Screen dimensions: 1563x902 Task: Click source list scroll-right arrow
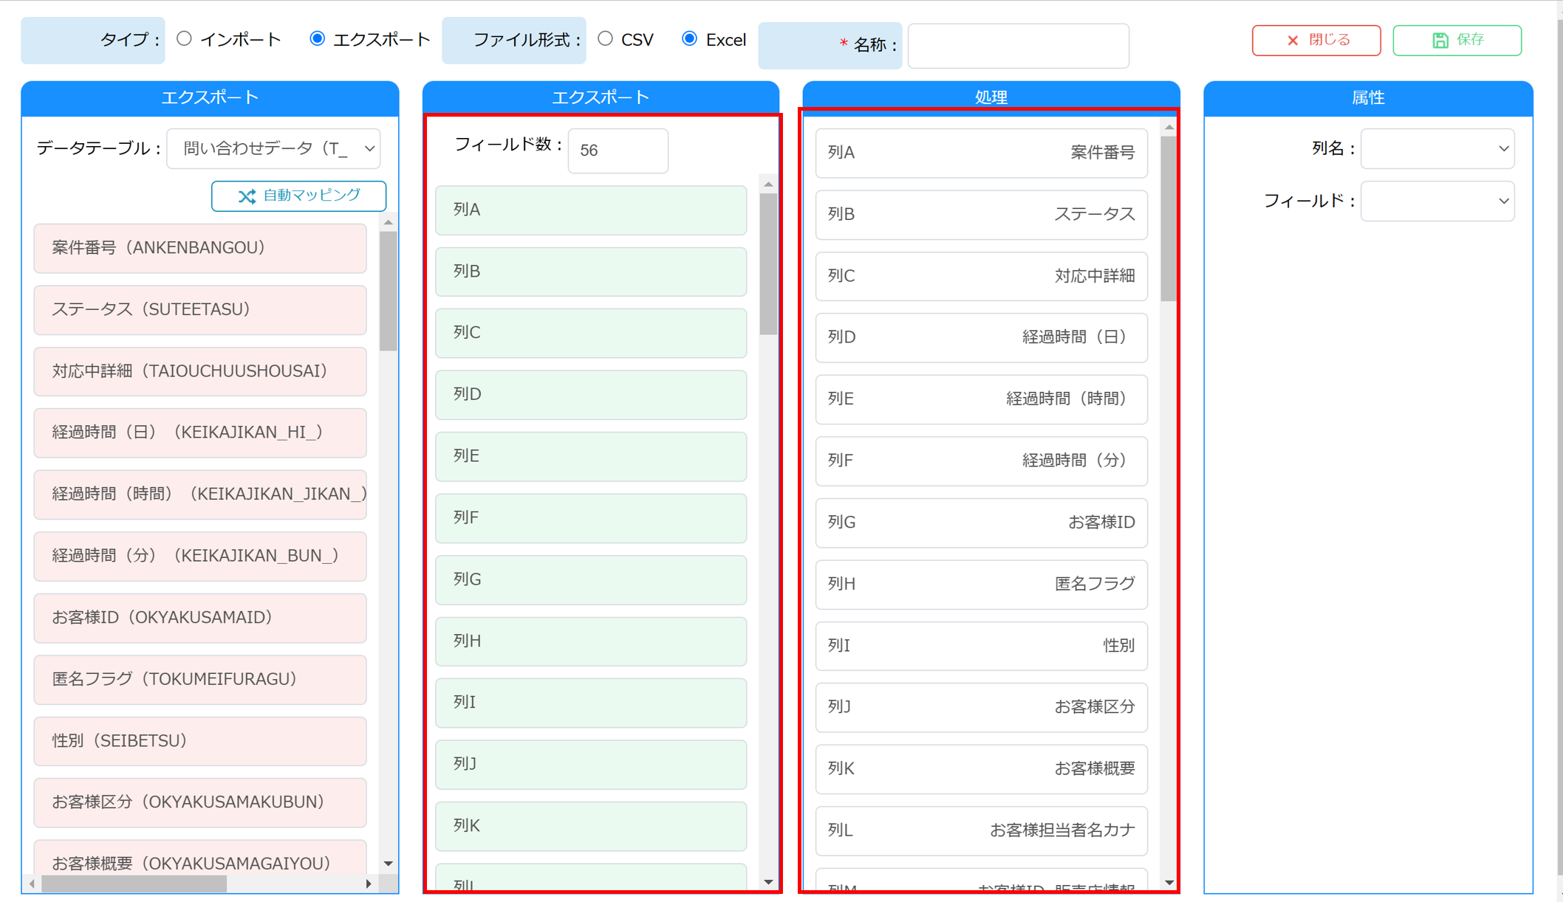pos(369,884)
